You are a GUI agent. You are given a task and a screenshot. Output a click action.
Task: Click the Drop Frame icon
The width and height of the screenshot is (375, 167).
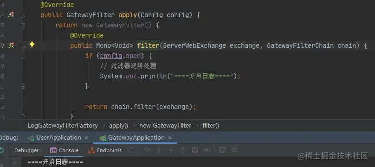pyautogui.click(x=195, y=150)
